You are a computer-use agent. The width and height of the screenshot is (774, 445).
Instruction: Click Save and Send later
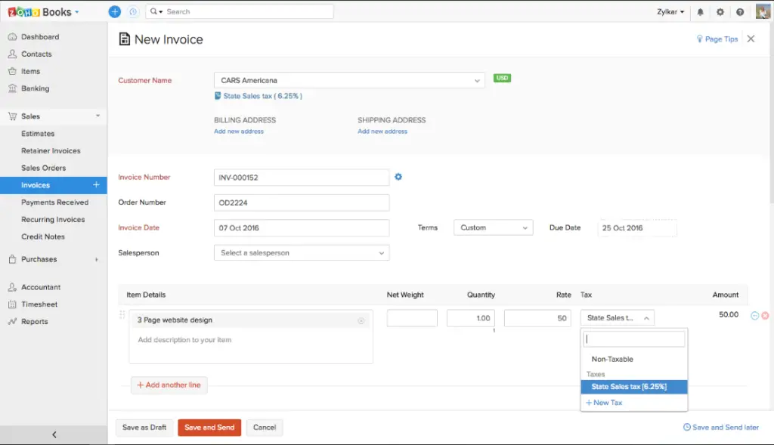point(720,427)
